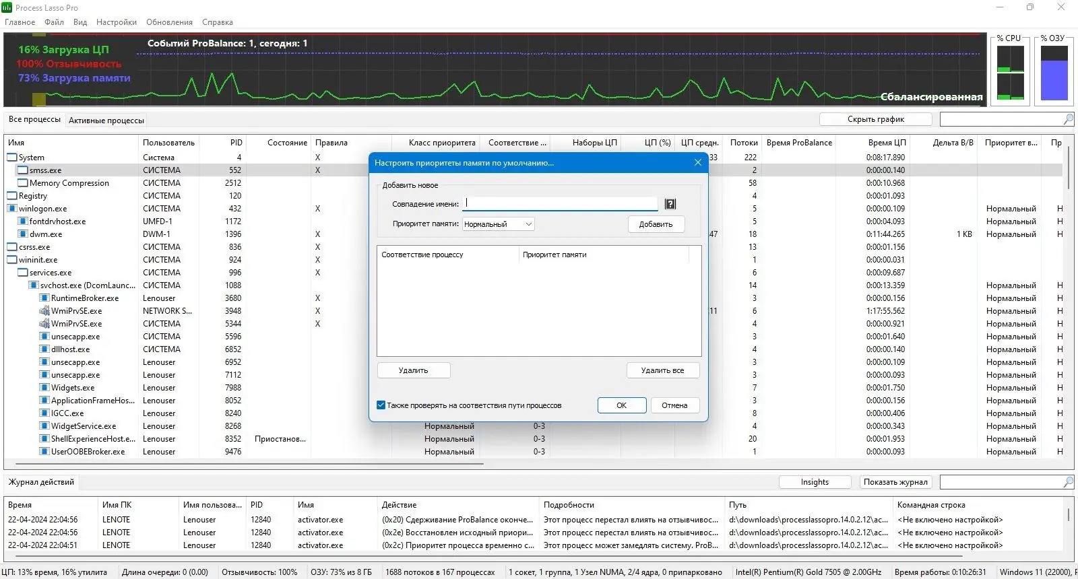The width and height of the screenshot is (1078, 579).
Task: Click the Memory Compression process icon
Action: [23, 183]
